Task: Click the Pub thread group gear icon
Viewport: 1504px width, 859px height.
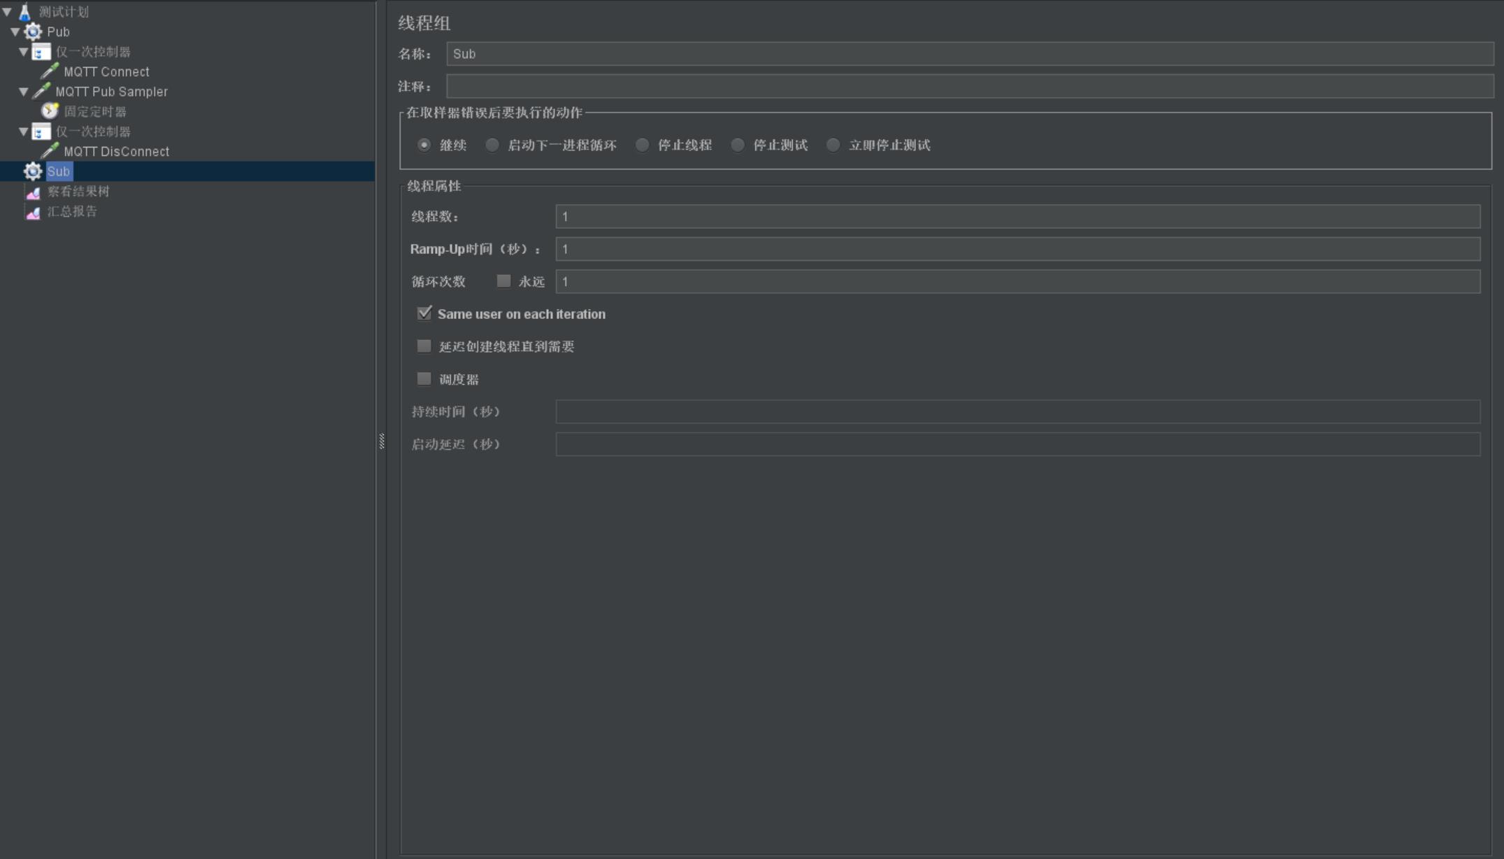Action: point(33,31)
